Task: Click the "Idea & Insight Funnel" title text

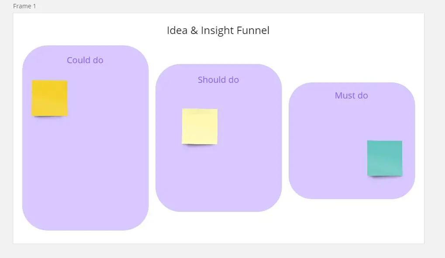Action: click(x=218, y=31)
